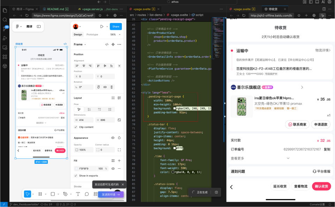
Task: Open the Search view in the activity bar
Action: point(5,20)
